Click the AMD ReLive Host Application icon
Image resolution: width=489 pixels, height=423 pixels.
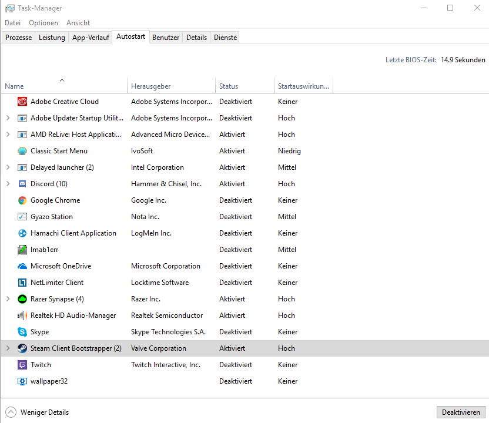tap(22, 135)
